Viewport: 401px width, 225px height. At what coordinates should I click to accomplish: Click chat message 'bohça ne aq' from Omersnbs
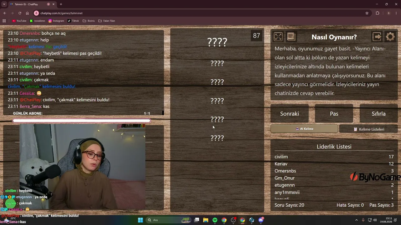37,33
